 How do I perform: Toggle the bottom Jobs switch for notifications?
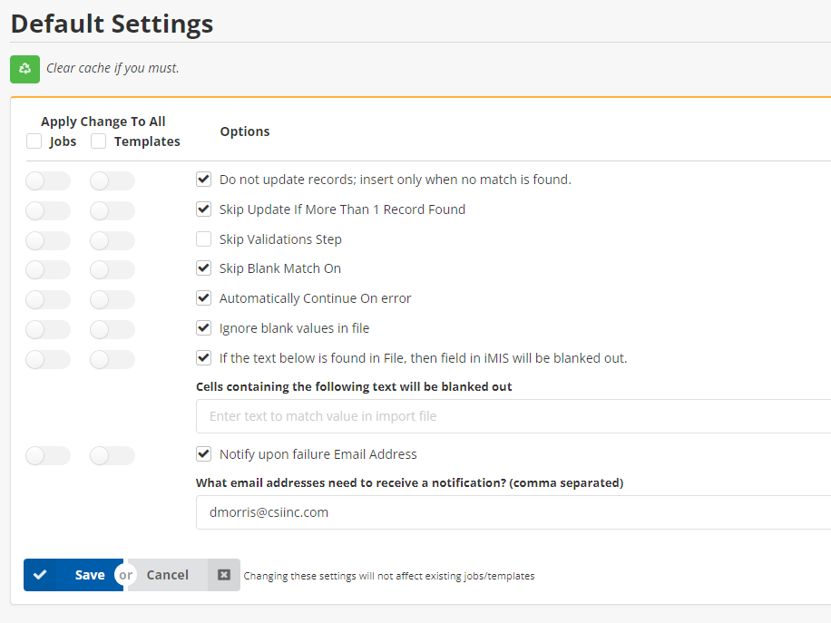[x=47, y=455]
